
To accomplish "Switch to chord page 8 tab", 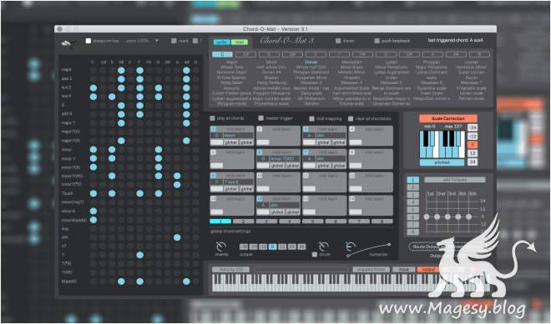I will pos(382,222).
